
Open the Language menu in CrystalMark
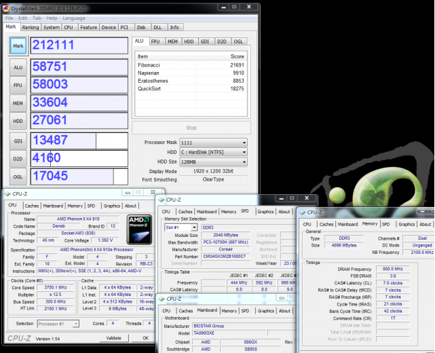(x=74, y=18)
